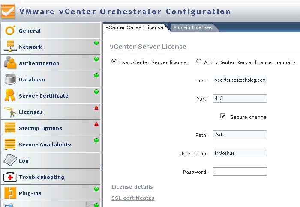This screenshot has height=207, width=300.
Task: Click the Orchestrator checkmark logo
Action: coord(7,11)
